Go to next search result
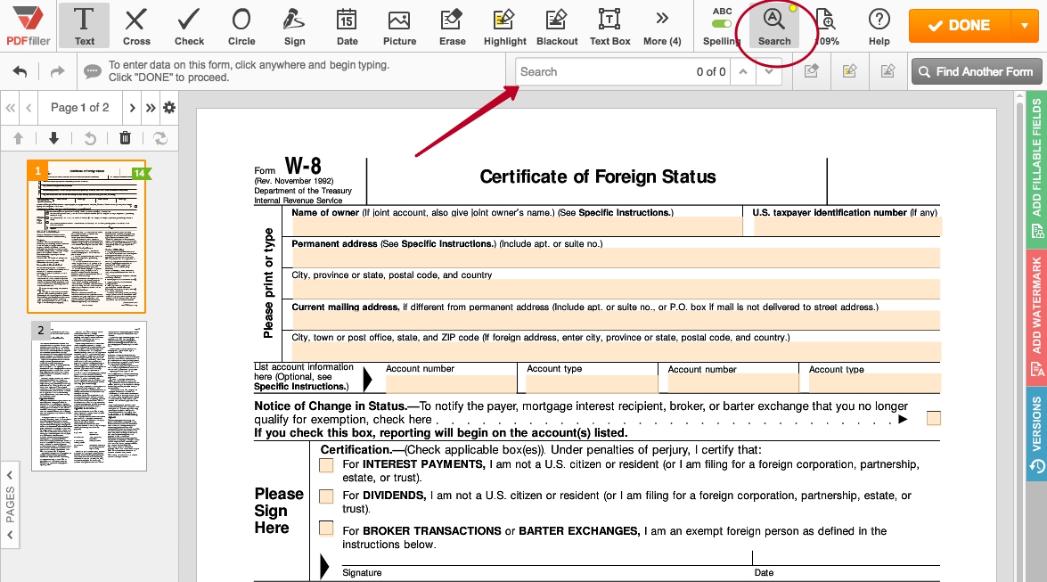Screen dimensions: 1047x582 tap(769, 71)
